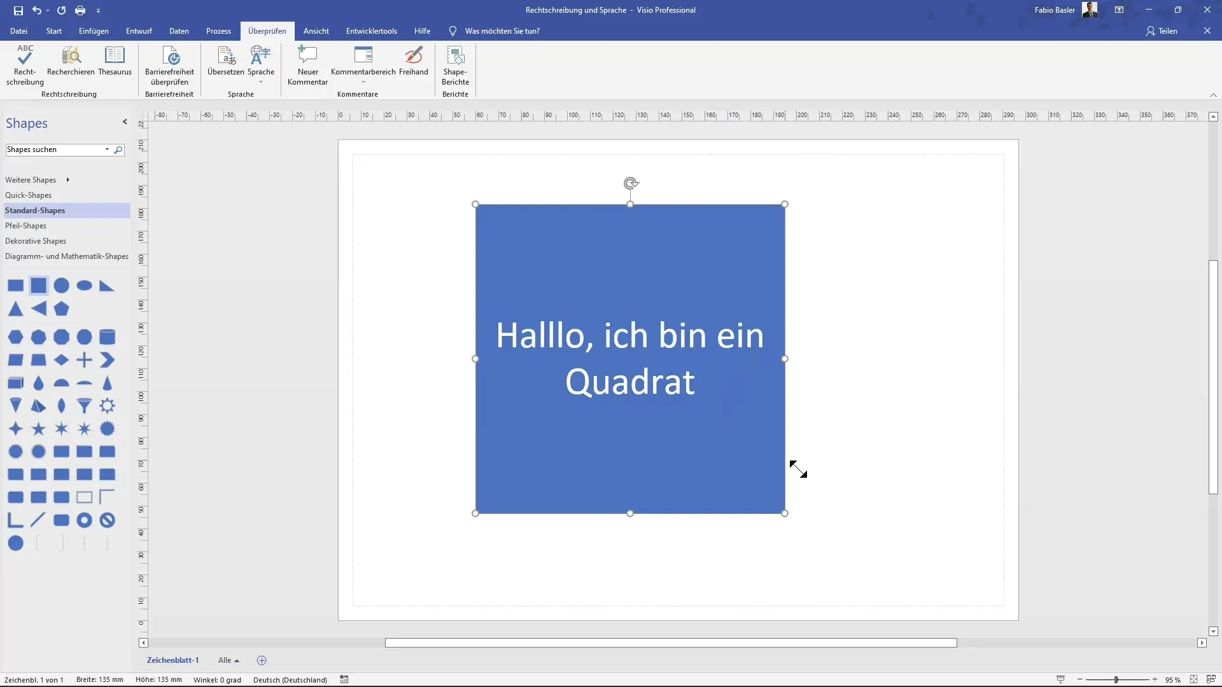Run the Rechtschreibung spell check
Viewport: 1222px width, 687px height.
(25, 66)
